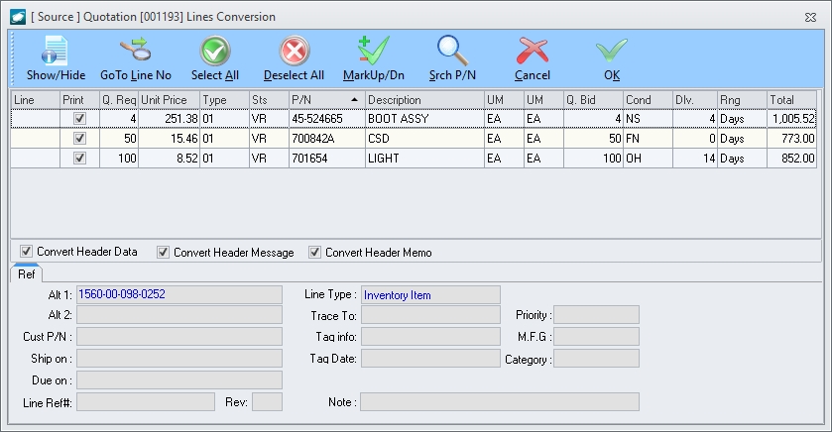Viewport: 832px width, 432px height.
Task: Click the Sts column header
Action: tap(269, 100)
